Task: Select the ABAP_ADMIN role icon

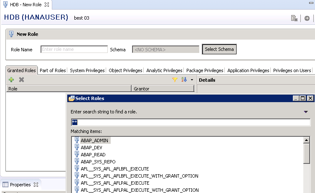Action: (x=77, y=140)
